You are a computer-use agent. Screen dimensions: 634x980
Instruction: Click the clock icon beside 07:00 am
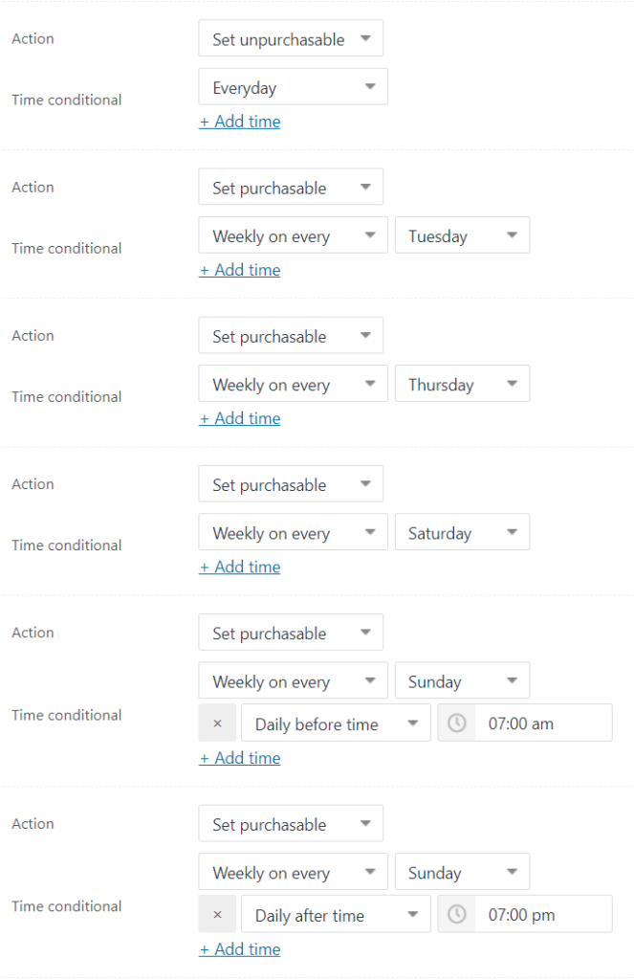(x=456, y=723)
